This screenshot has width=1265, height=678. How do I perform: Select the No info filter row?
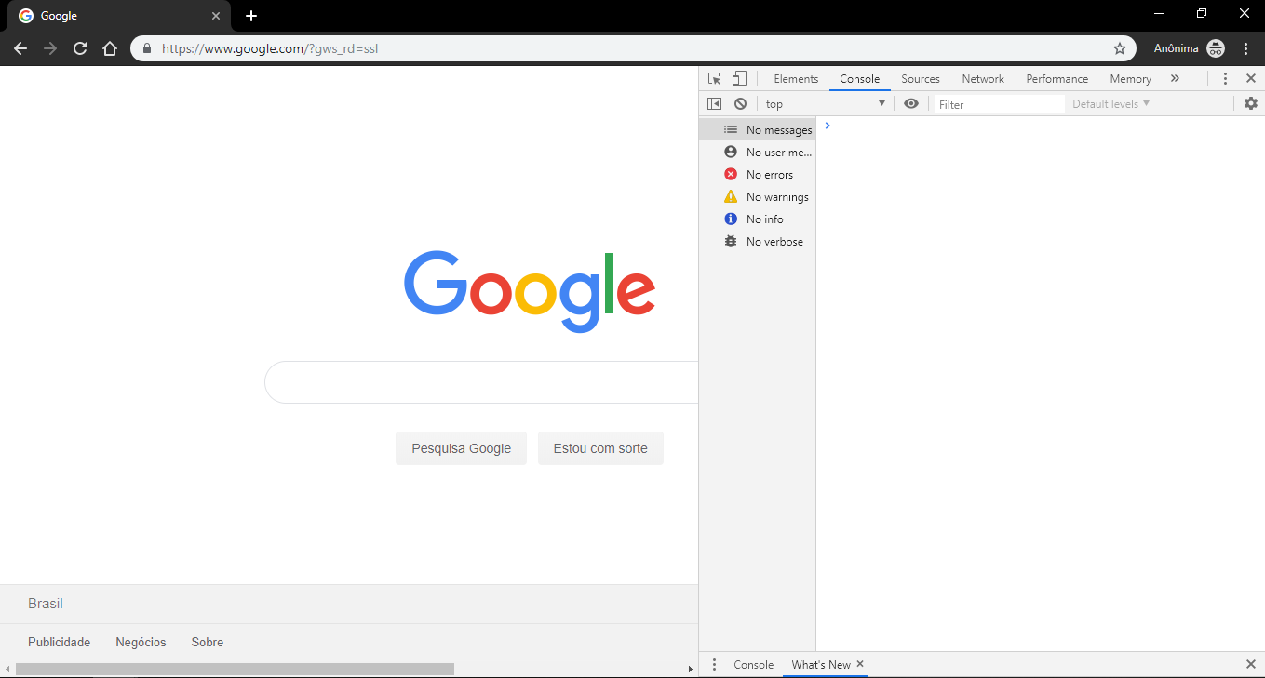click(x=757, y=219)
